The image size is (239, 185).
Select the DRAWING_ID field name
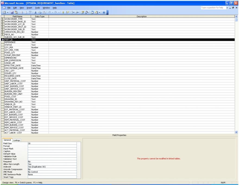pyautogui.click(x=11, y=99)
